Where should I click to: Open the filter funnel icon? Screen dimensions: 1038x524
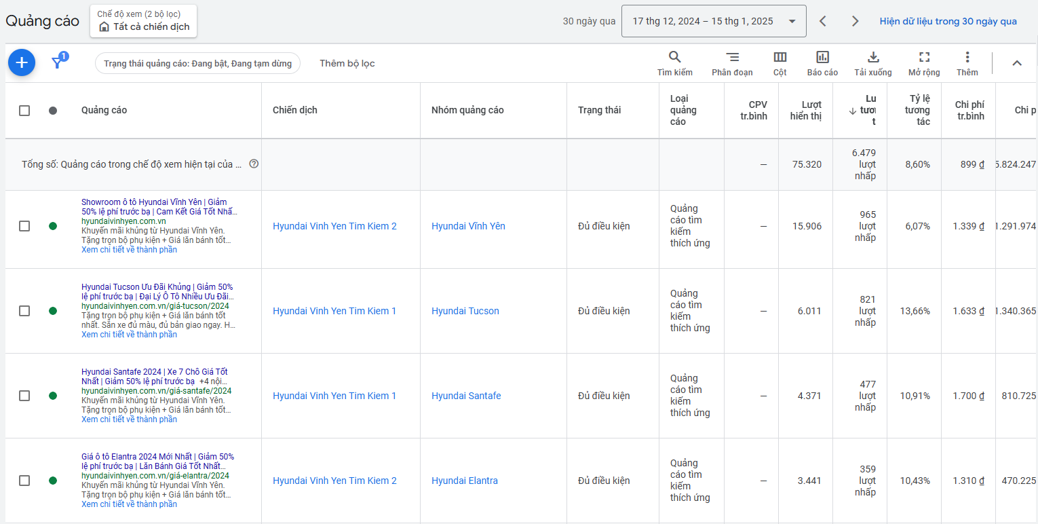[x=58, y=62]
